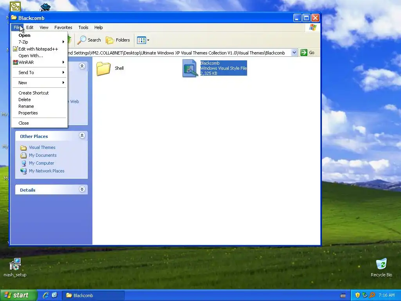Expand the 7-Zip submenu
This screenshot has height=301, width=401.
(x=40, y=42)
